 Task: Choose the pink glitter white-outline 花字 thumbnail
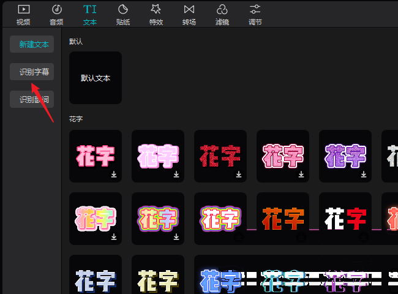click(x=283, y=156)
